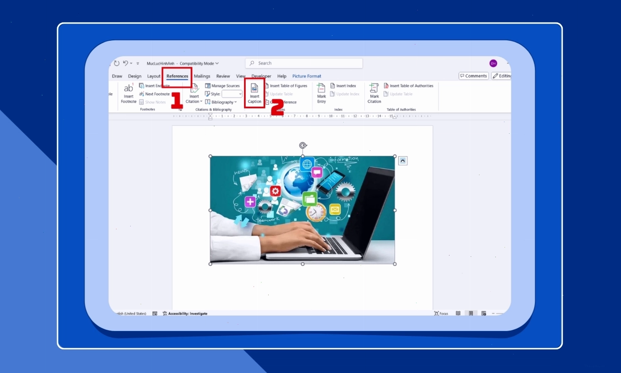Click inside the Search box
The image size is (621, 373).
[304, 63]
